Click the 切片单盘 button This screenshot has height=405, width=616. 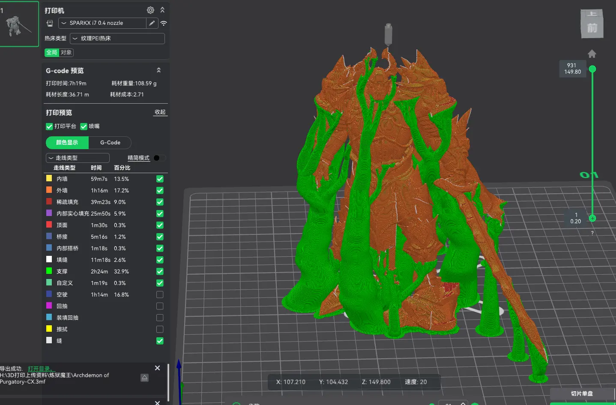[582, 393]
